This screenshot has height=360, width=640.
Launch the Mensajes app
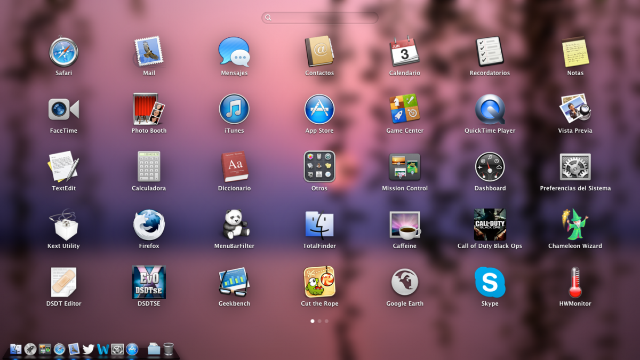[234, 52]
